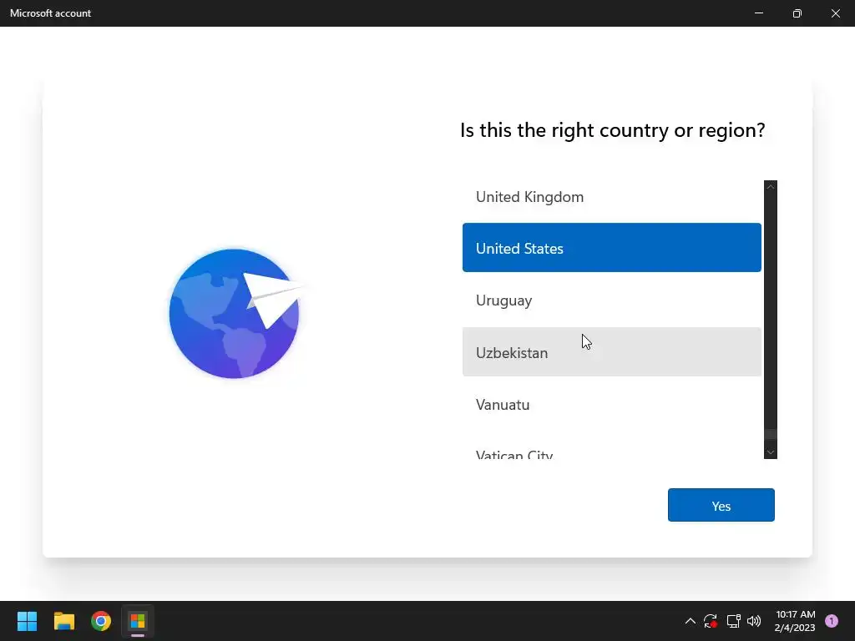This screenshot has width=855, height=641.
Task: Click the scrollbar up arrow
Action: (x=771, y=187)
